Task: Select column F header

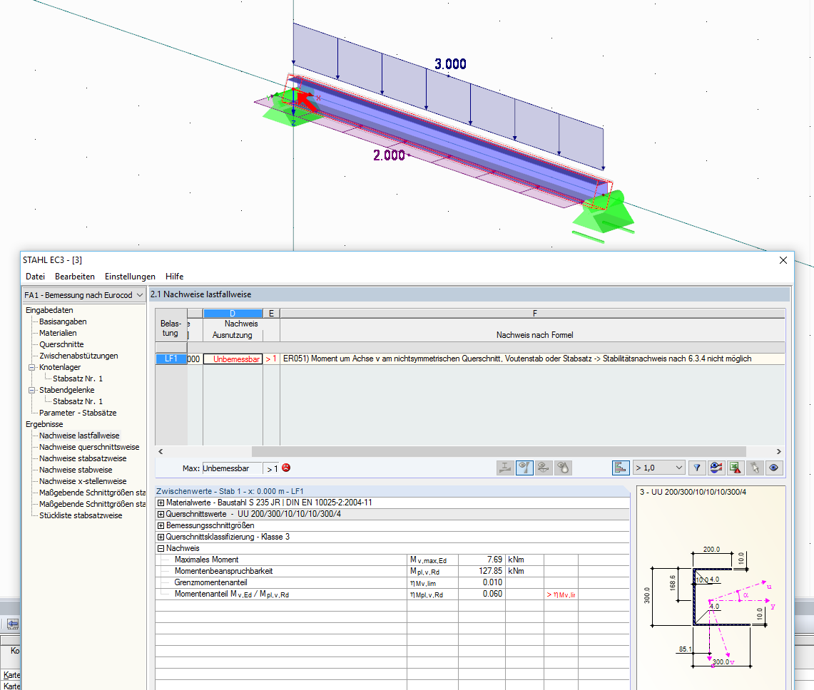Action: tap(532, 314)
